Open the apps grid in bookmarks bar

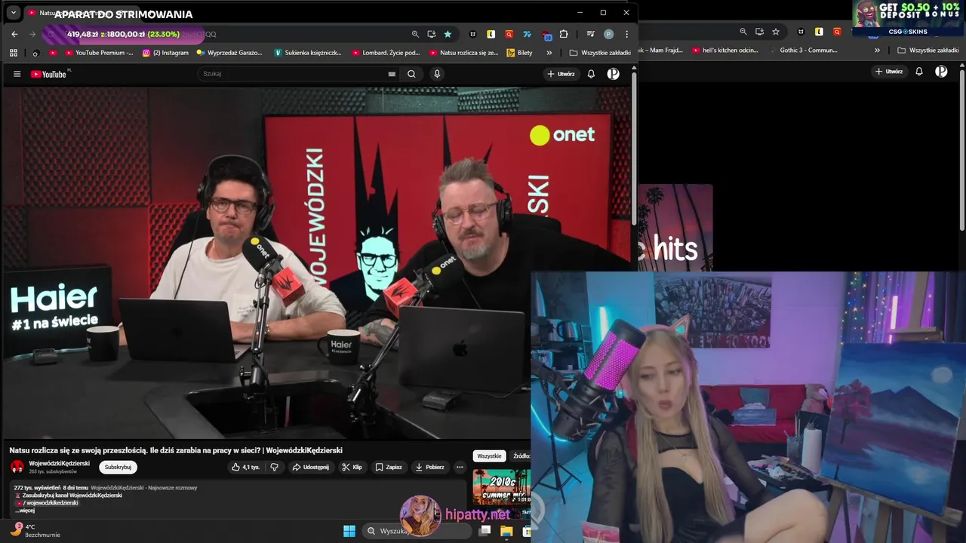(x=14, y=53)
